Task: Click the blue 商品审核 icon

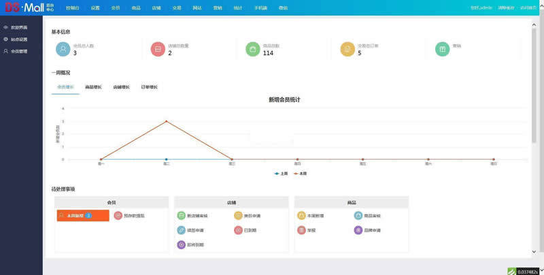Action: pos(358,215)
